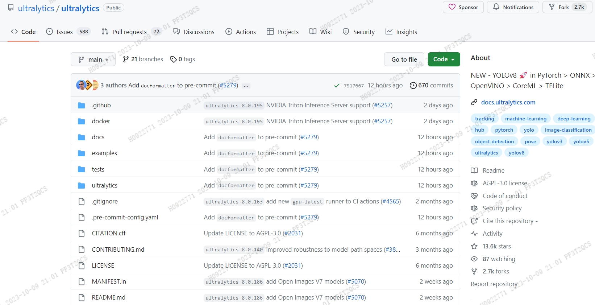Open the .github folder

click(x=101, y=105)
